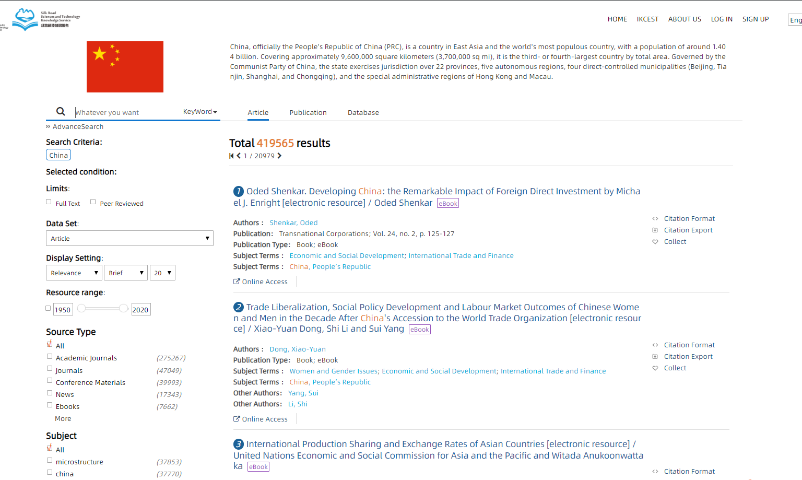Go to next results page arrow
The width and height of the screenshot is (802, 480).
tap(279, 156)
